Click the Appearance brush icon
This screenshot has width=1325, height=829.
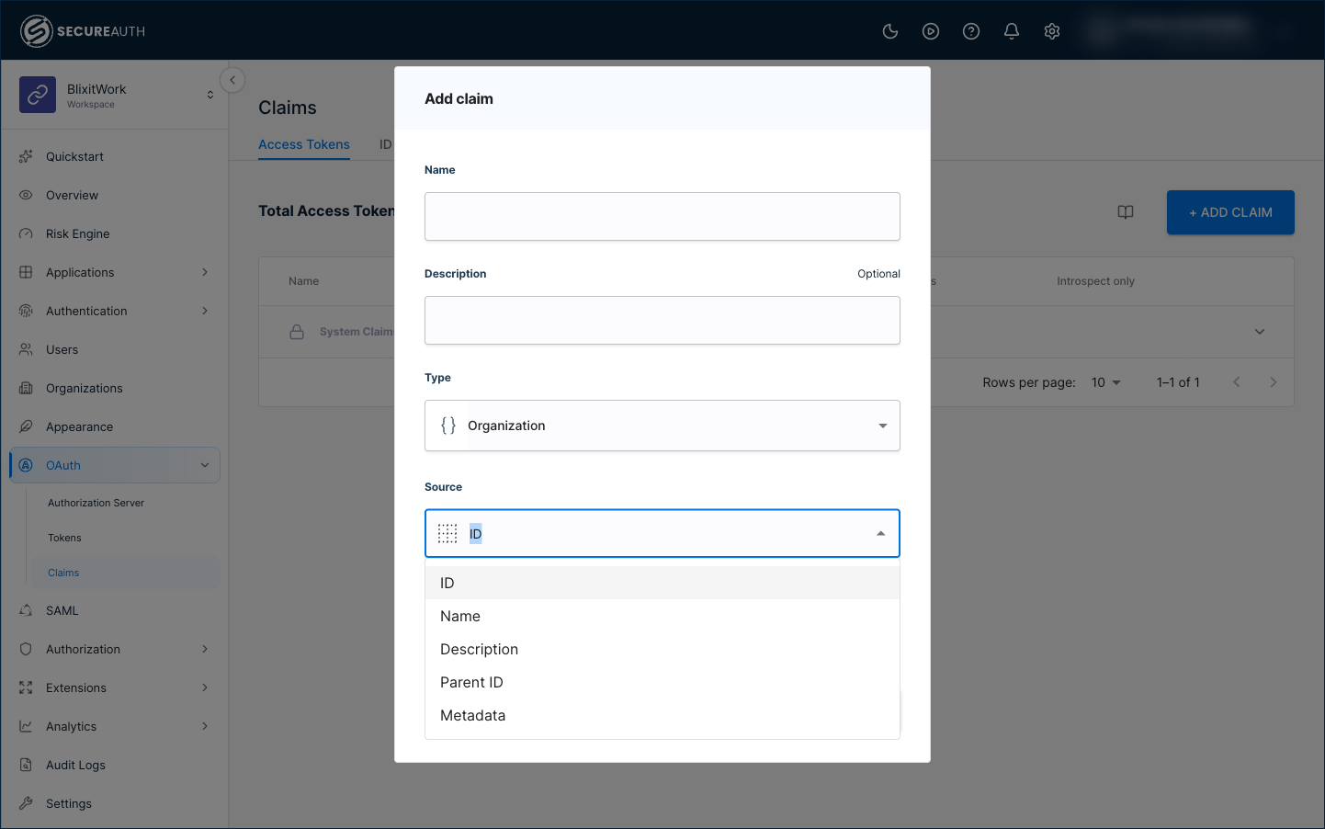point(26,426)
